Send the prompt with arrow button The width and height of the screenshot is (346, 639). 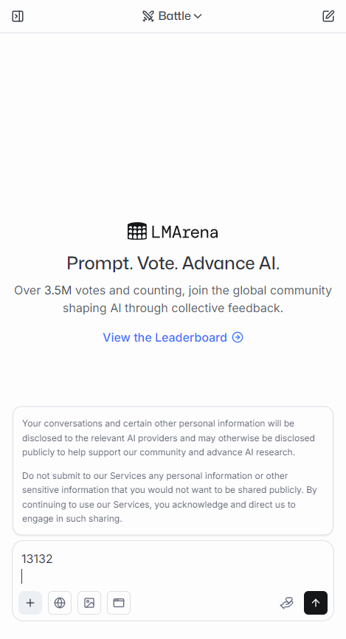tap(316, 603)
